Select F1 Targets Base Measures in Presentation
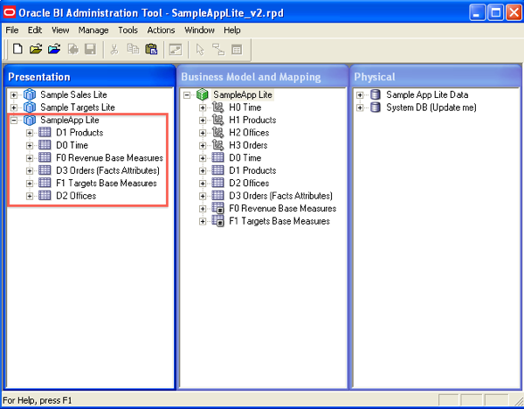 point(107,184)
